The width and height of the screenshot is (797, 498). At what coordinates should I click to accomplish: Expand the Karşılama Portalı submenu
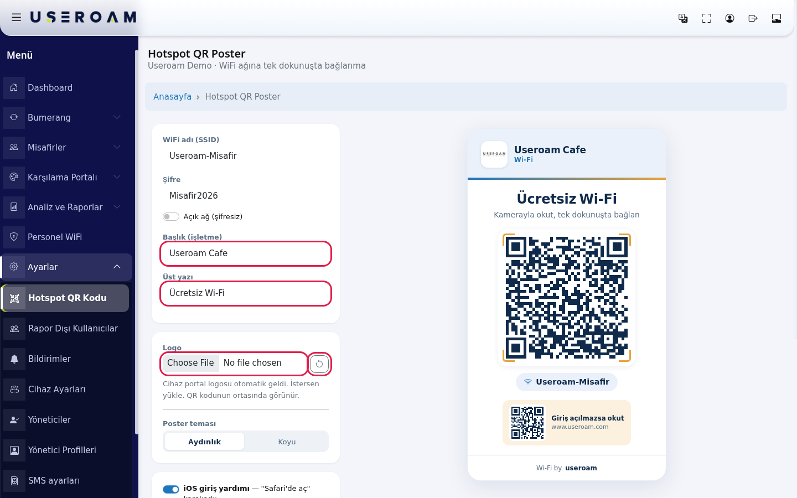click(x=66, y=177)
